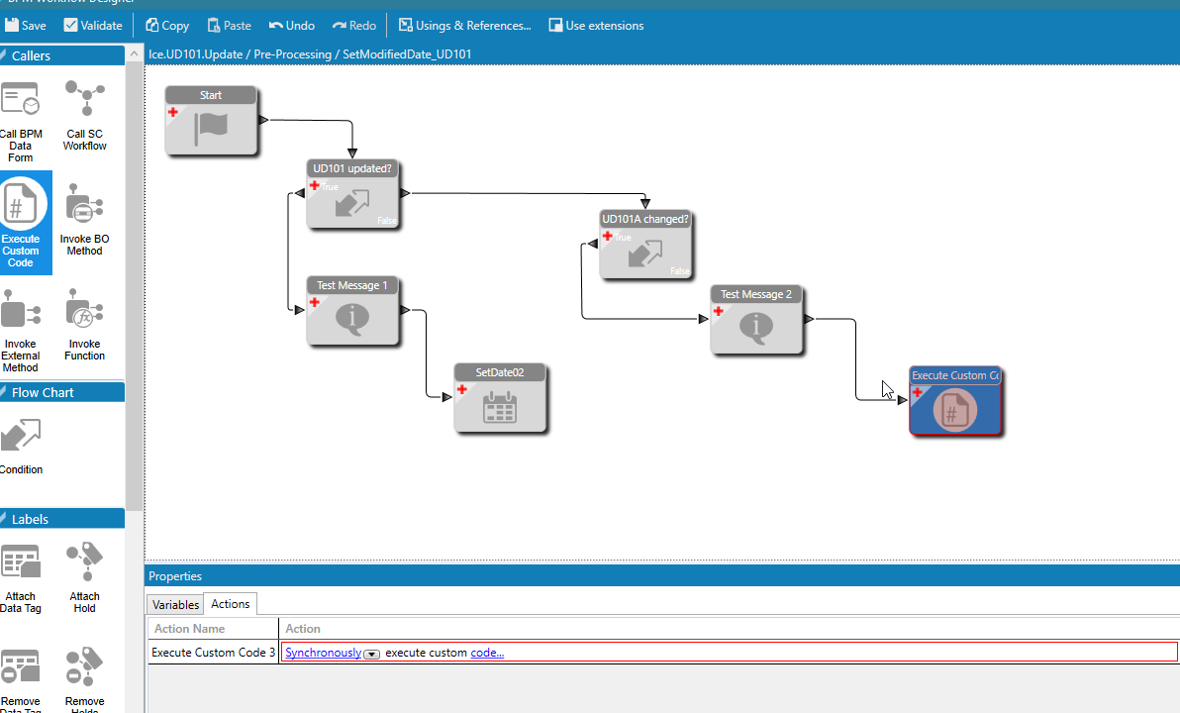Switch to the Variables tab
The width and height of the screenshot is (1180, 713).
(175, 605)
